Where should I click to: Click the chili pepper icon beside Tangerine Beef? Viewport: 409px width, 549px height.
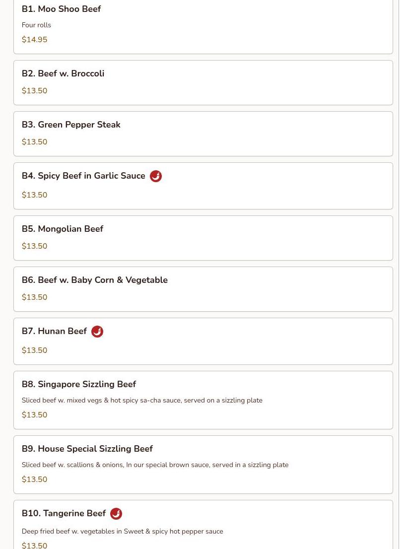[116, 514]
